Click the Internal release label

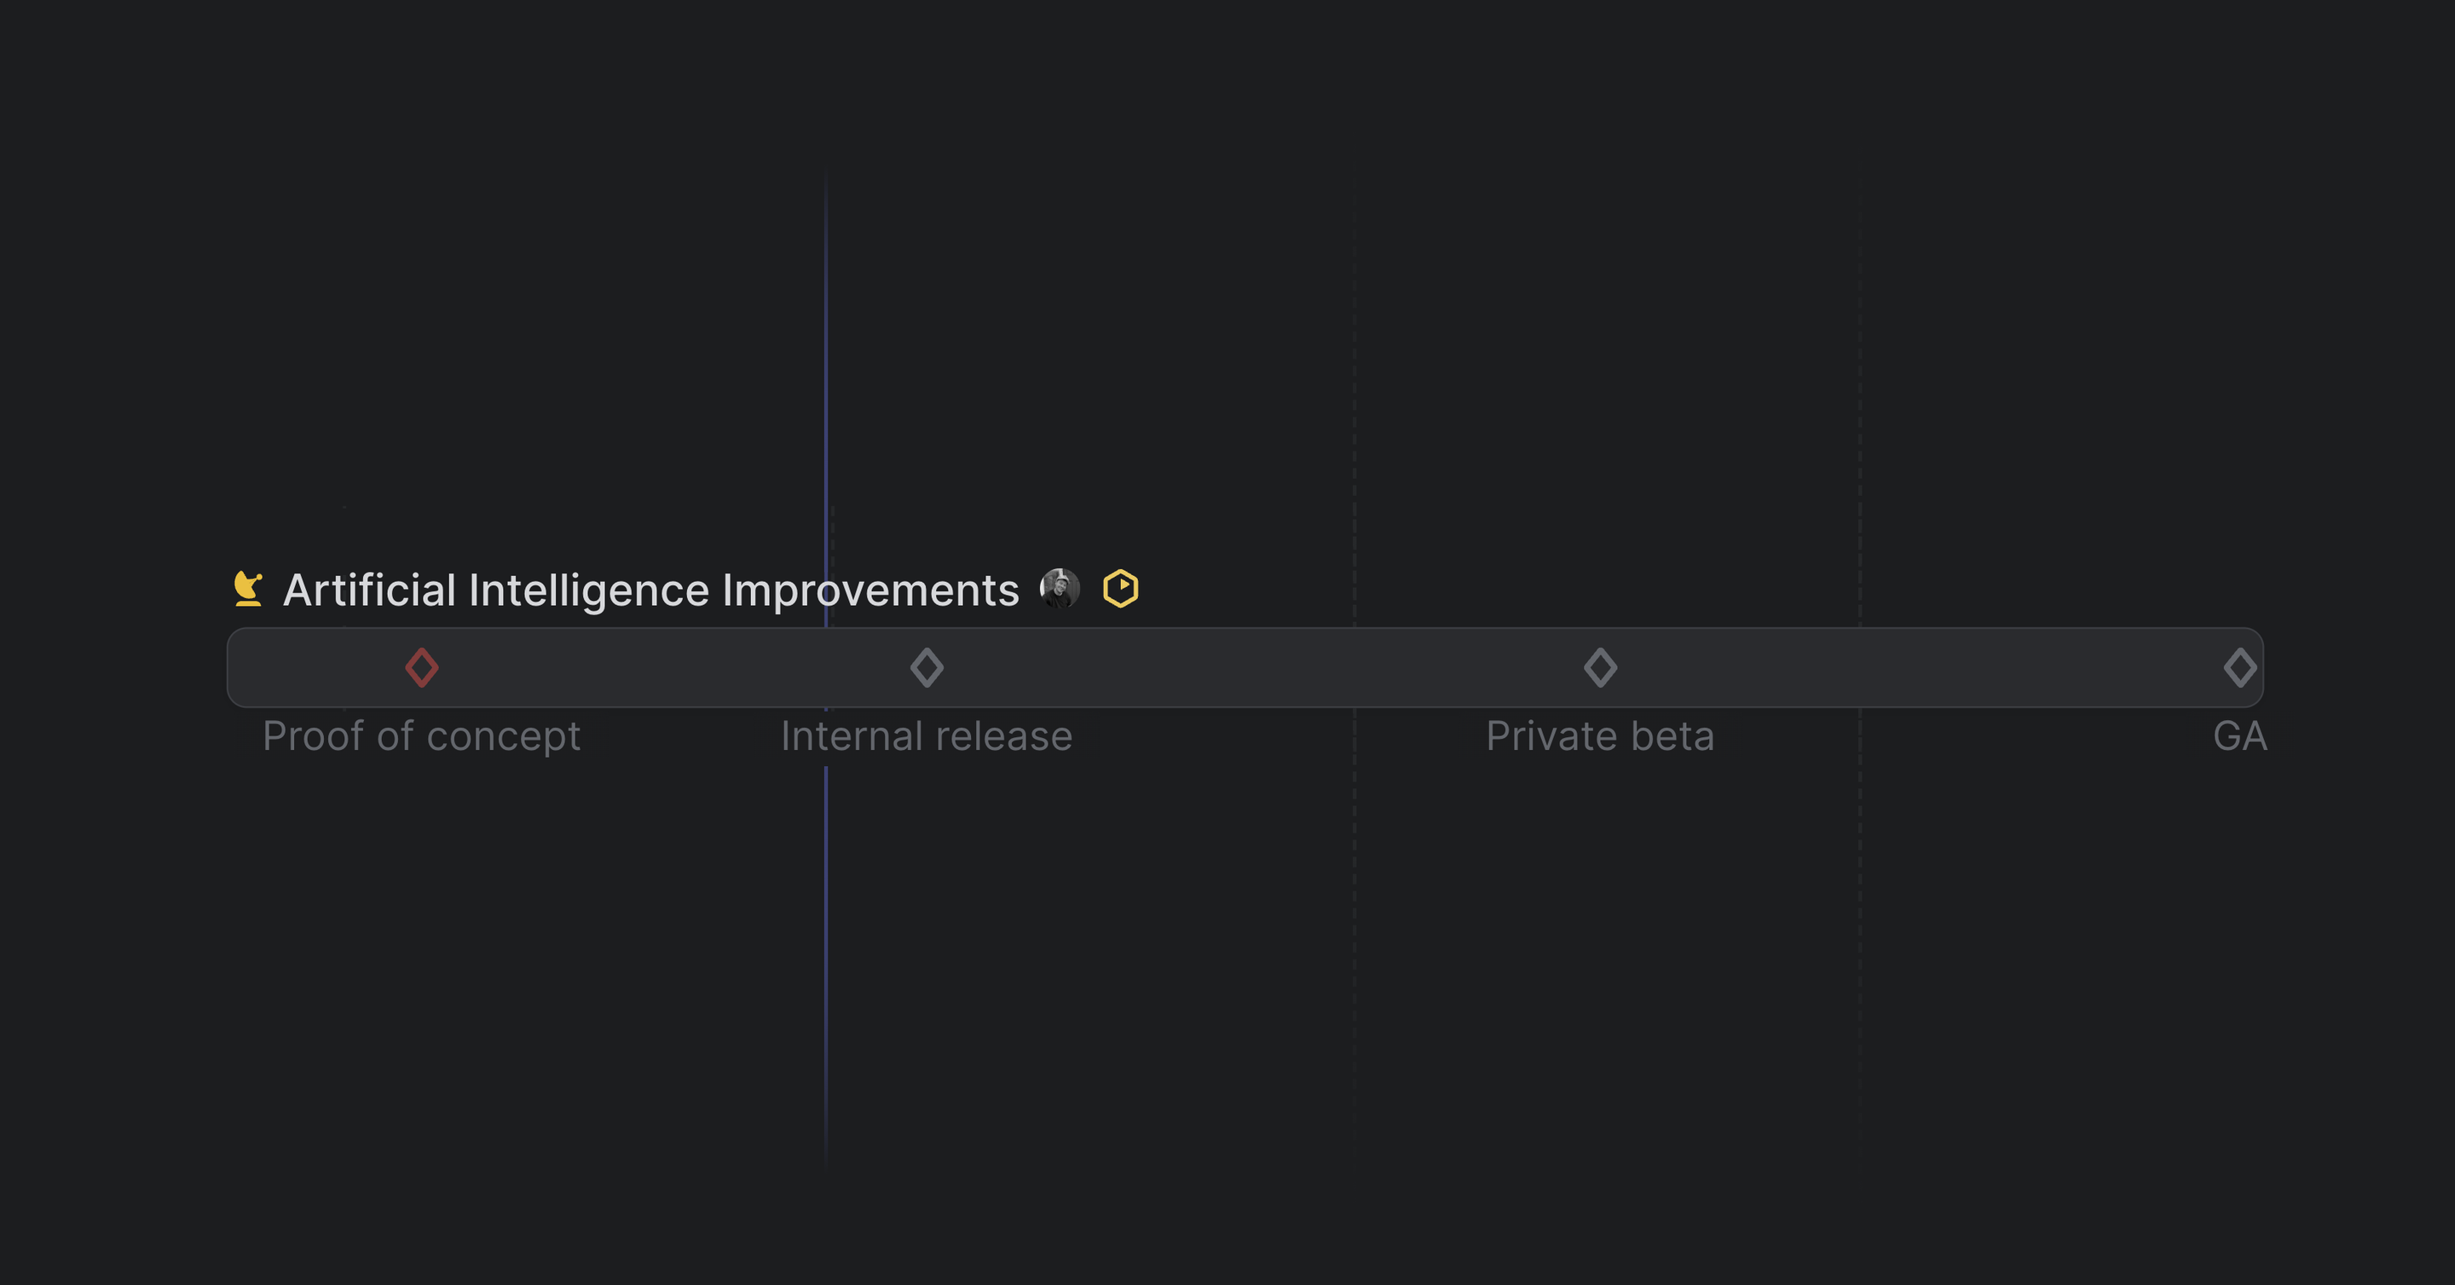tap(927, 736)
